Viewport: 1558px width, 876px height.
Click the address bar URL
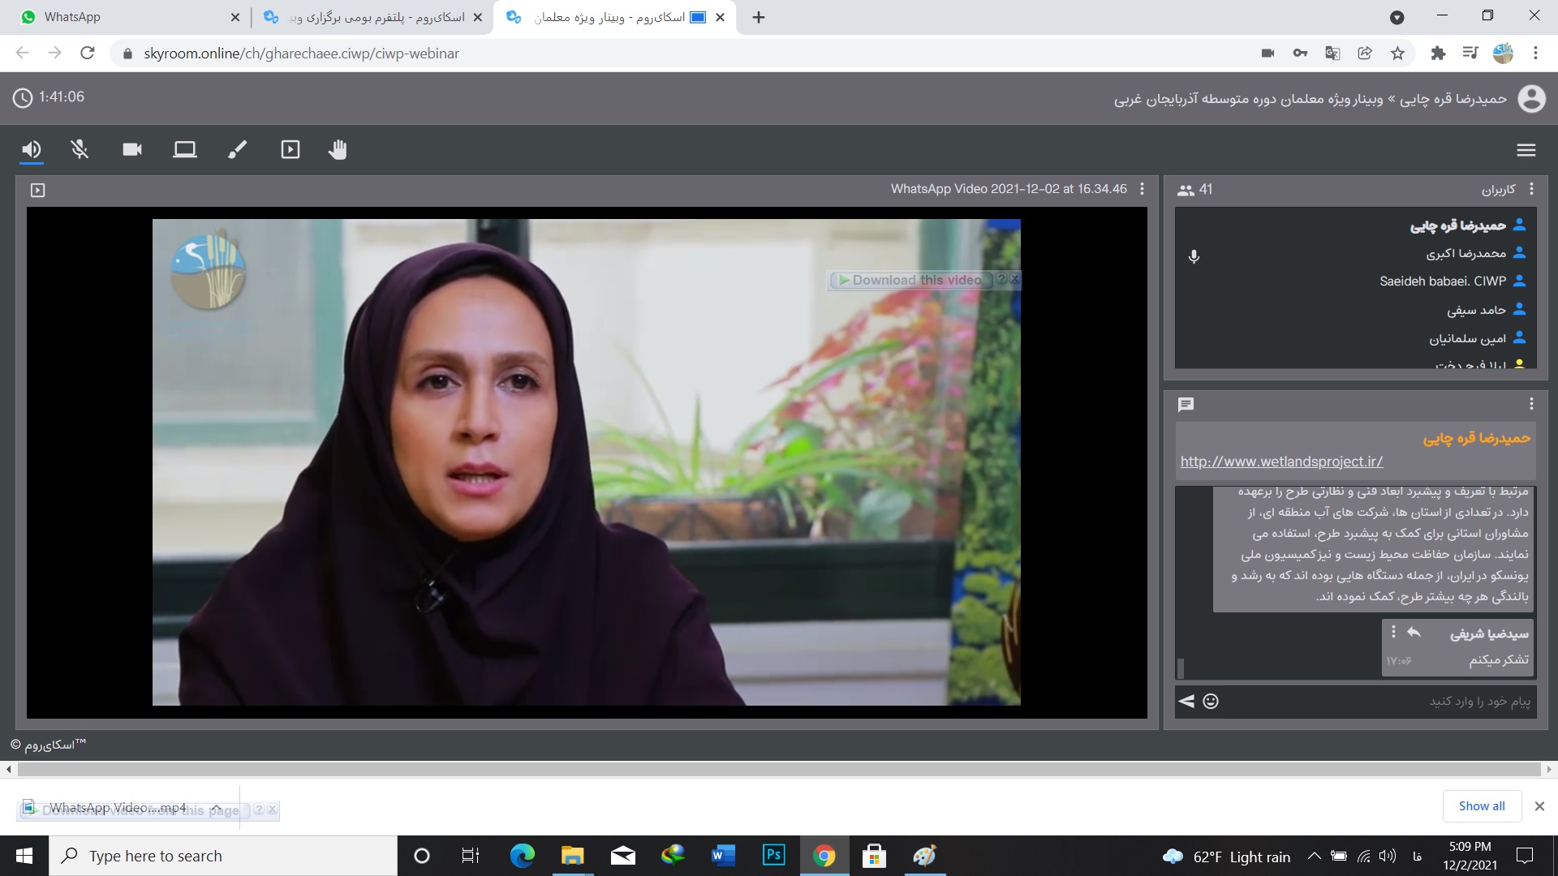(301, 54)
